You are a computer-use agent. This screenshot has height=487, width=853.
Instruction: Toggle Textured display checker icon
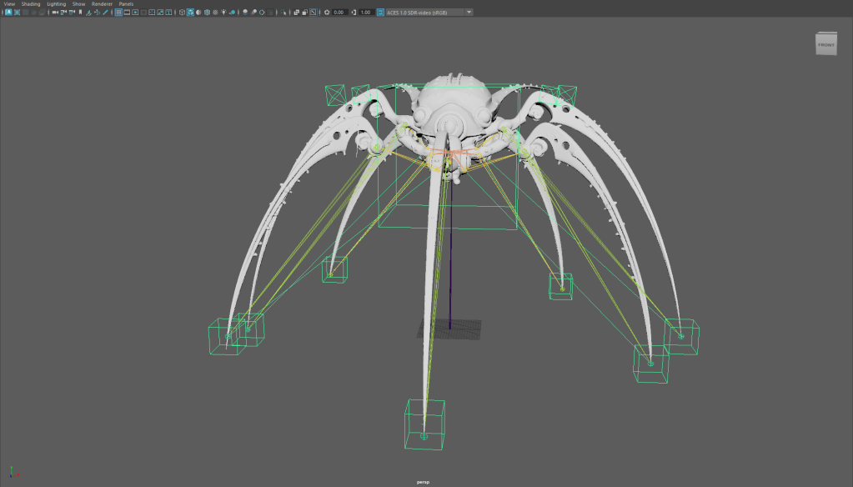click(215, 13)
